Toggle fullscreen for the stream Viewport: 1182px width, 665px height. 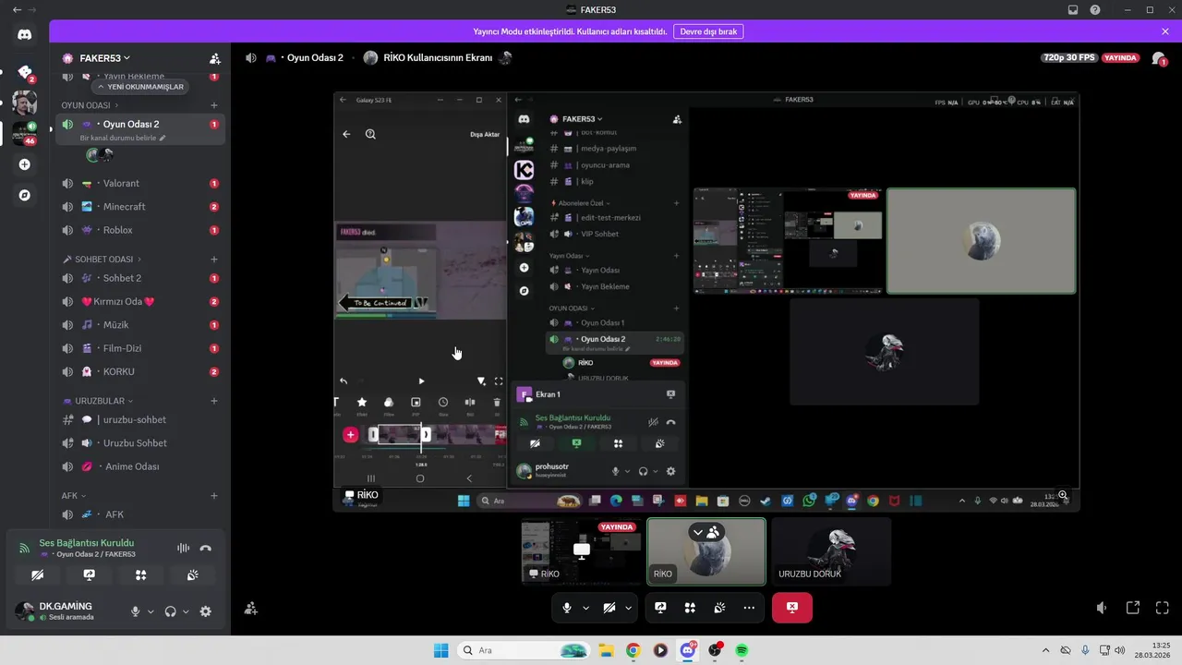click(x=1163, y=608)
